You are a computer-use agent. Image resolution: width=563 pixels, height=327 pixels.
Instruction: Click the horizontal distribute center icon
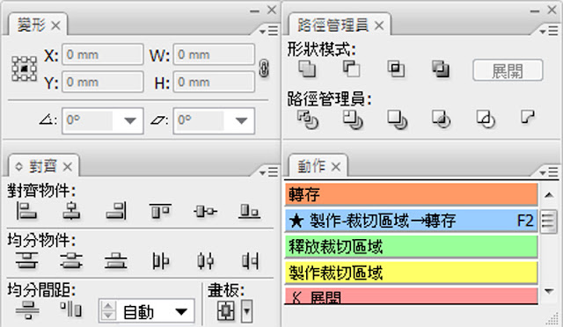click(205, 261)
